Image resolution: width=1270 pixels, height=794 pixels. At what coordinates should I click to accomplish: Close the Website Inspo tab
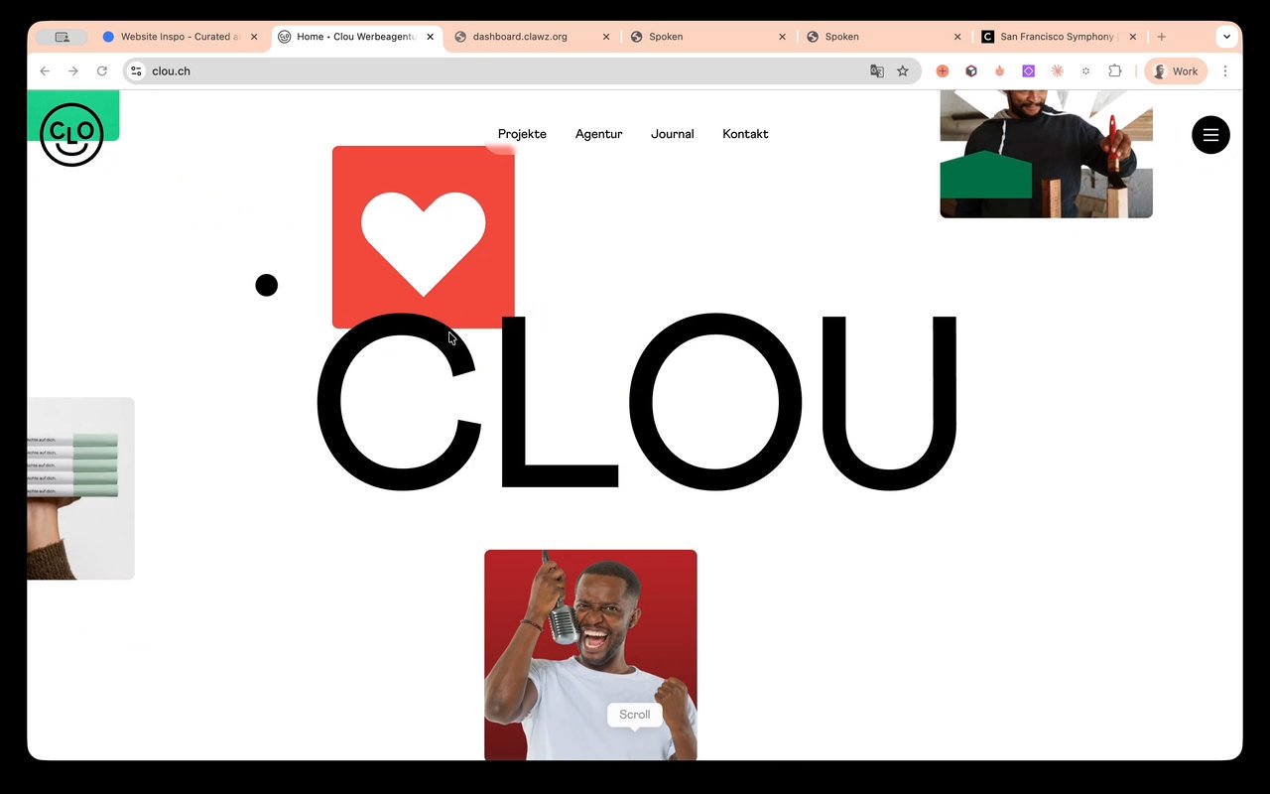pos(254,37)
